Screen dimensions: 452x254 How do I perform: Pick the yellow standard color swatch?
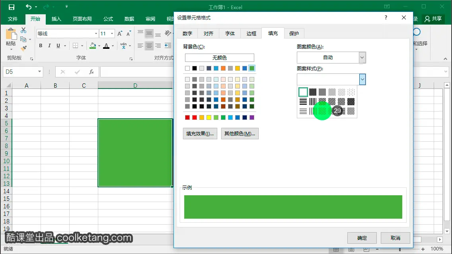coord(209,117)
